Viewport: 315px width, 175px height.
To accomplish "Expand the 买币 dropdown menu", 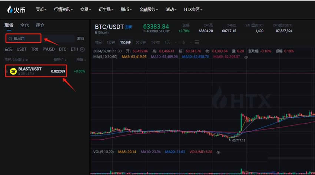I will click(41, 9).
